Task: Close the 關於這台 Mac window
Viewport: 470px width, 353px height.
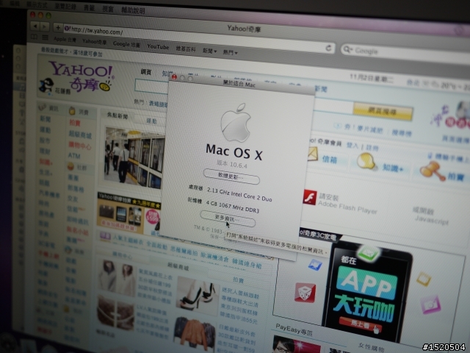Action: 174,77
